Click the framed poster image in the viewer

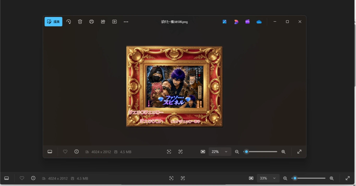(x=174, y=86)
